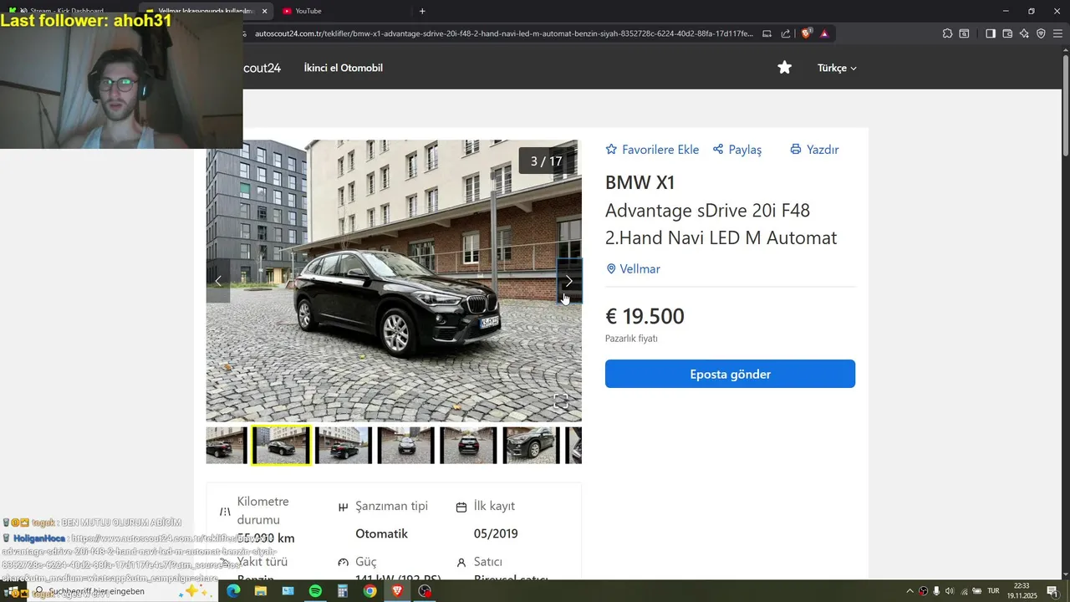Viewport: 1070px width, 602px height.
Task: Open Spotify from the taskbar
Action: pyautogui.click(x=315, y=591)
